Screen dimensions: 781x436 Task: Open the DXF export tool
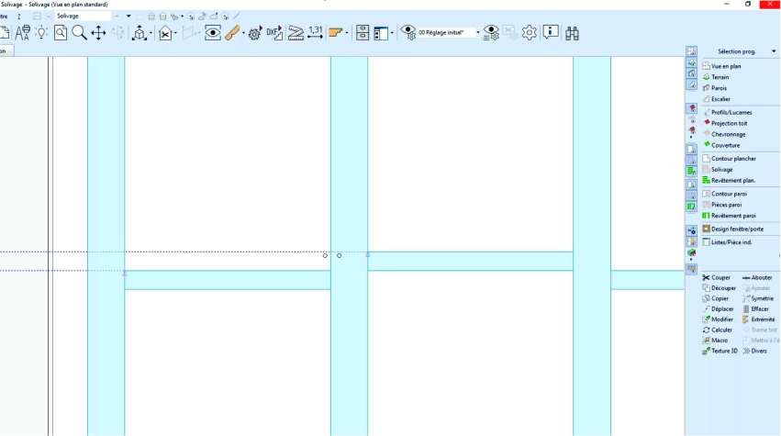tap(273, 33)
